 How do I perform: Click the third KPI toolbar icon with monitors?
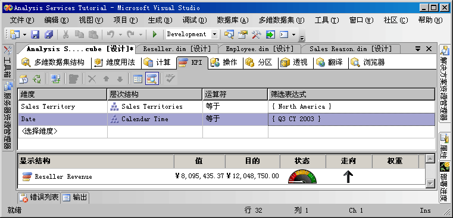click(x=55, y=79)
